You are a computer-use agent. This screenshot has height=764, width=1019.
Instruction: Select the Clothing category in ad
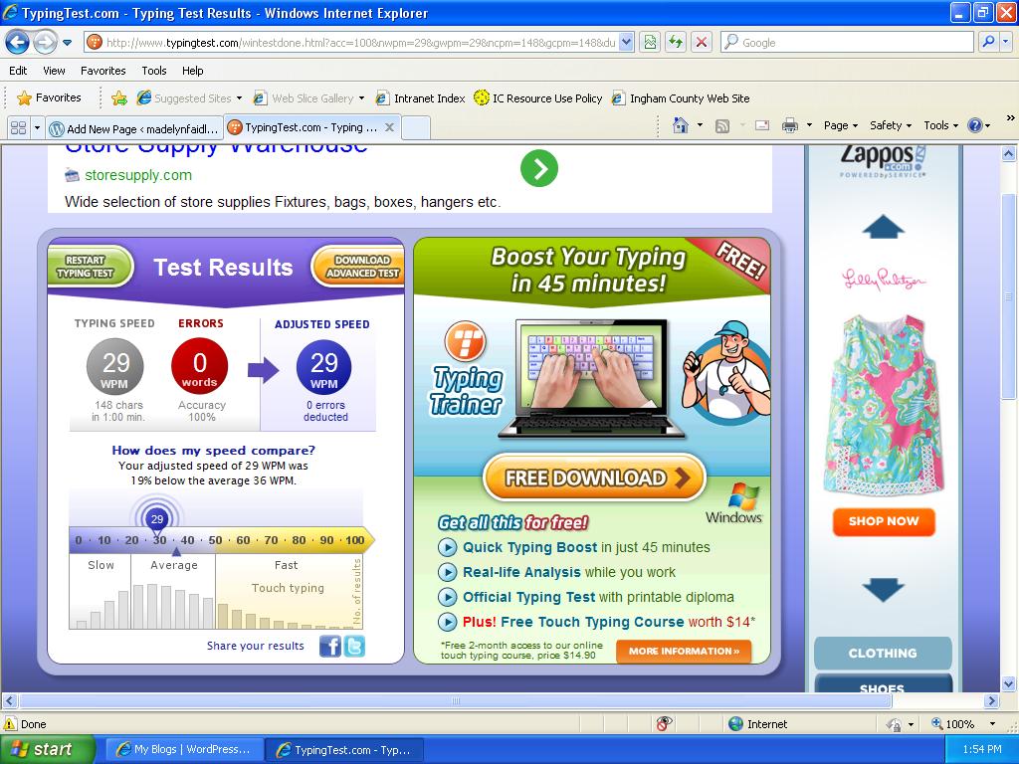(883, 653)
